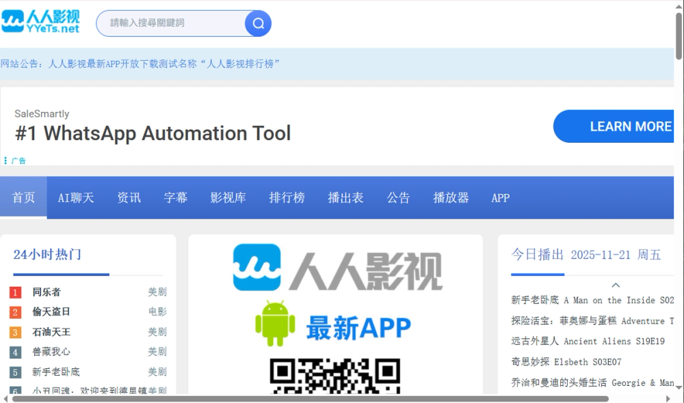Click the 今日播出 2025-11-21 heading
Screen dimensions: 684x403
click(x=586, y=254)
